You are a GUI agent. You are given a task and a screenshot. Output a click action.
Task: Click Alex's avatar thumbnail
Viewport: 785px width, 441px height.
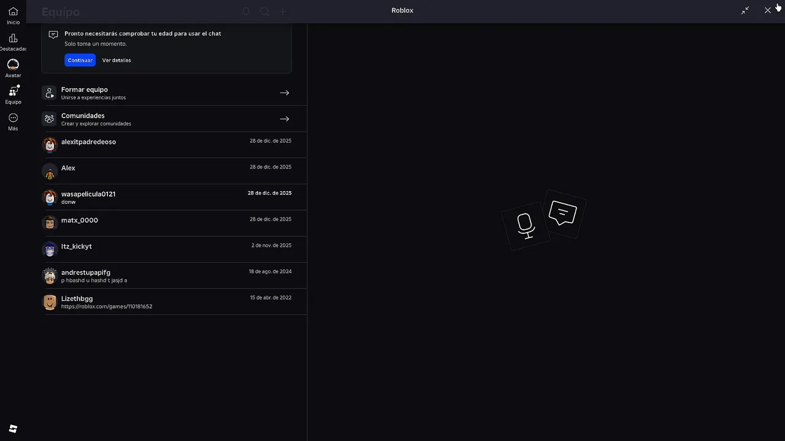[50, 171]
